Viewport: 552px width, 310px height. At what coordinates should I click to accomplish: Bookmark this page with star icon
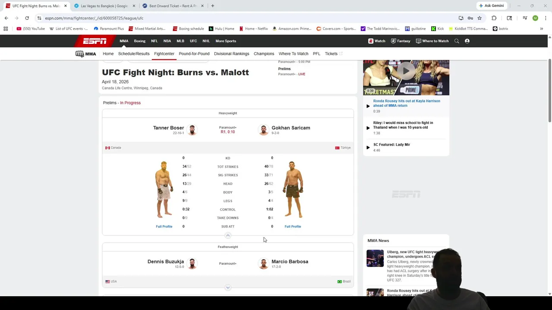pos(480,18)
